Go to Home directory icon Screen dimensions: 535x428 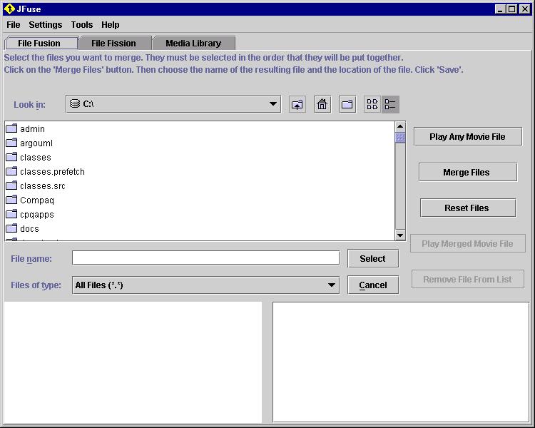pos(322,105)
